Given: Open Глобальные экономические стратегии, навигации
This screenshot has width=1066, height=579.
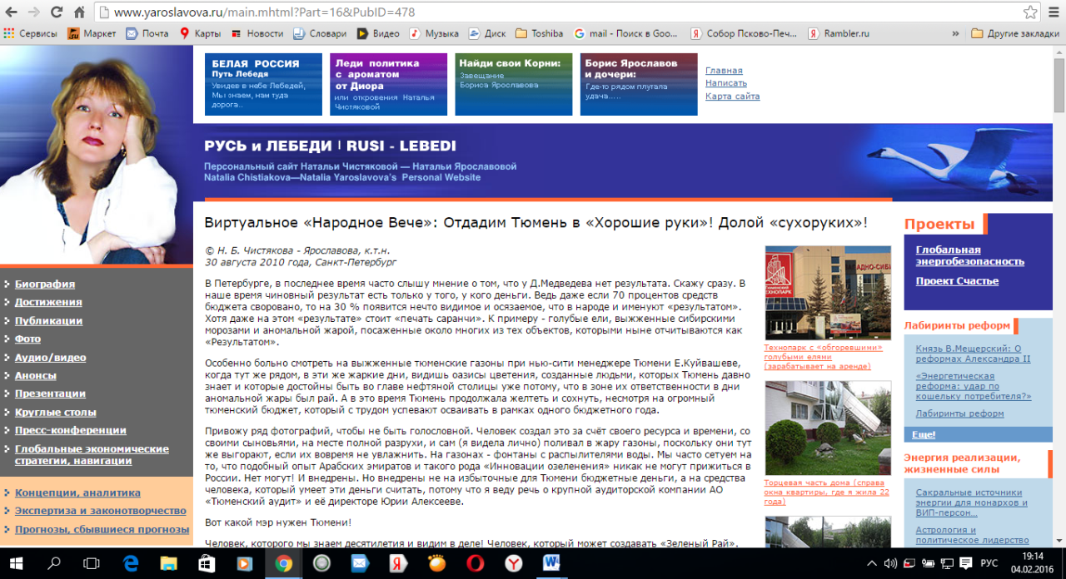Looking at the screenshot, I should 92,455.
